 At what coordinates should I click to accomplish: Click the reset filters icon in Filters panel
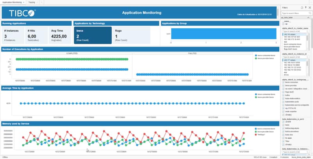click(301, 7)
